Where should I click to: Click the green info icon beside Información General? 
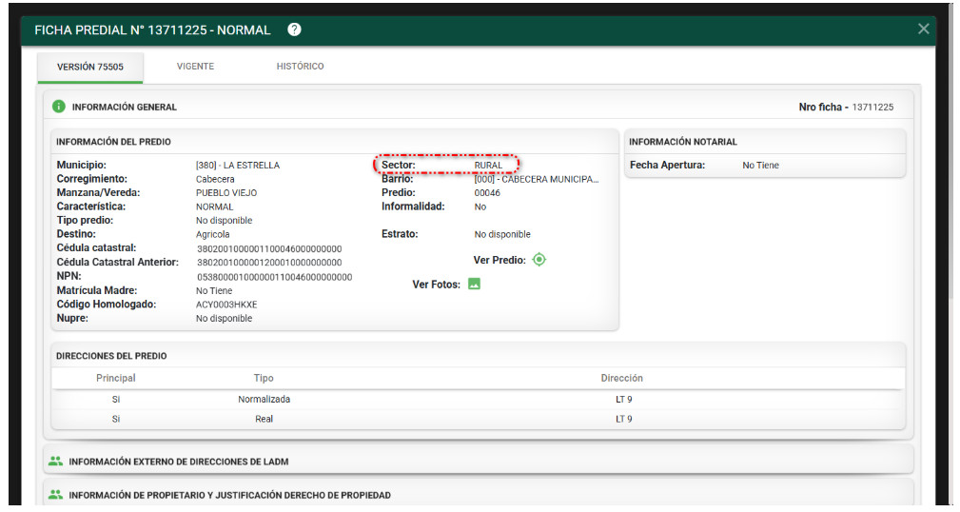tap(59, 107)
